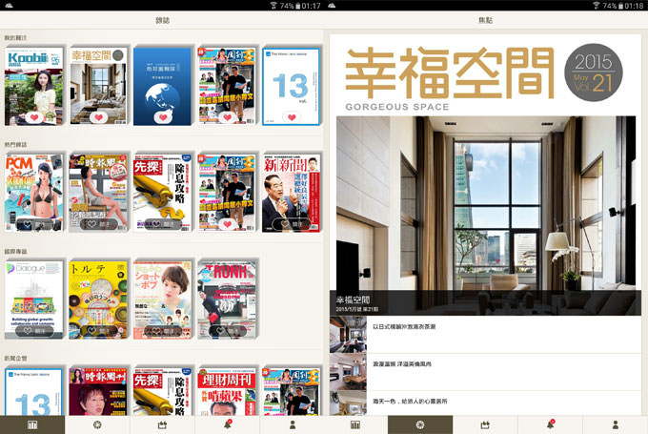Open the profile icon on right screen

(x=616, y=424)
